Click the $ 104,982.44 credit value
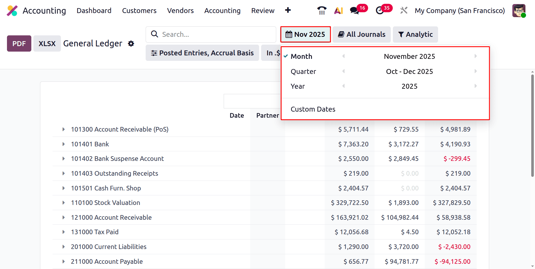This screenshot has width=535, height=269. tap(400, 217)
